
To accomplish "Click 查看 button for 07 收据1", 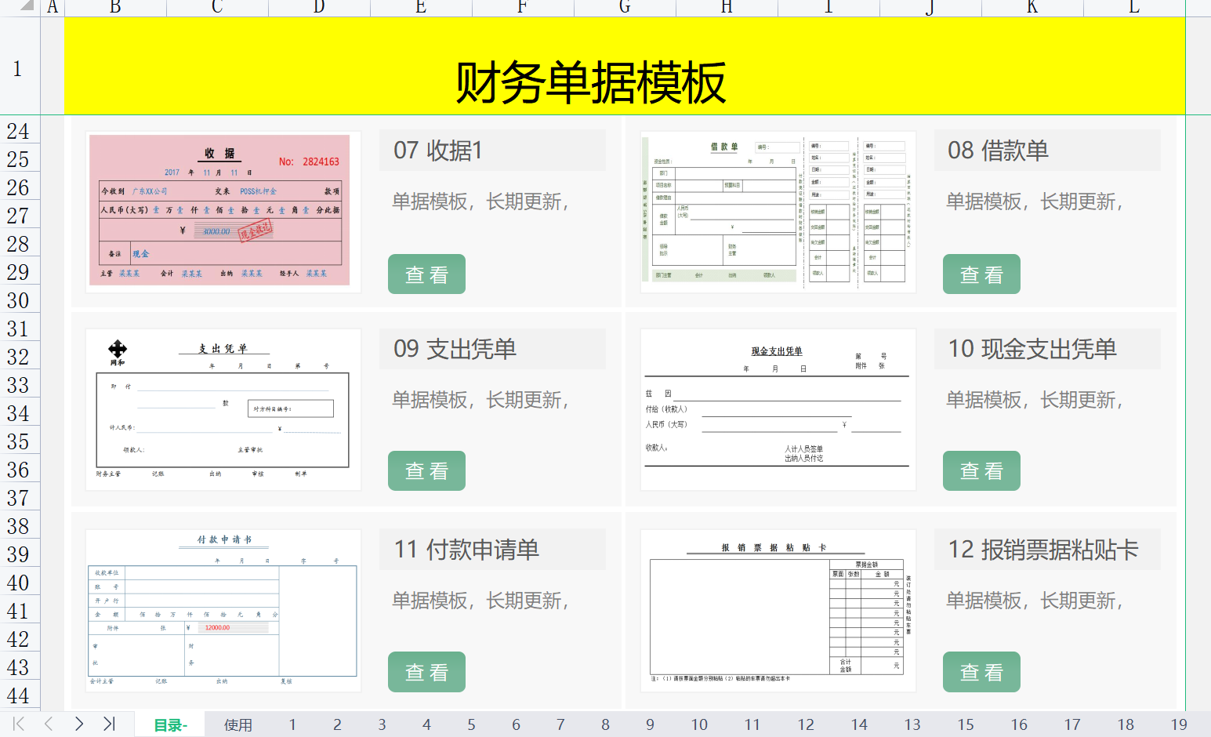I will coord(426,274).
